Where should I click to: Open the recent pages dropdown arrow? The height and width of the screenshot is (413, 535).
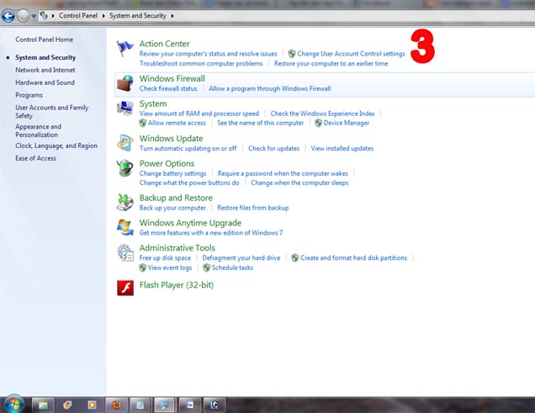(34, 16)
